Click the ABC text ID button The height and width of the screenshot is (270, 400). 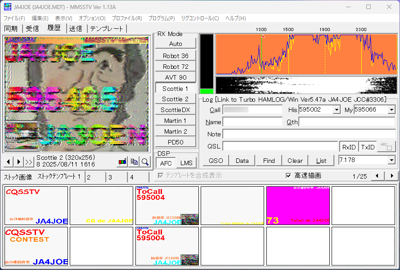[386, 147]
